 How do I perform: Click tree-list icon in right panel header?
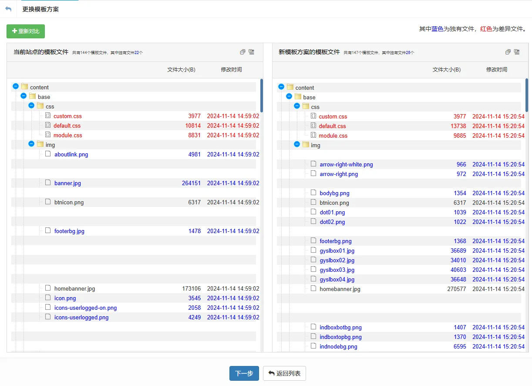(517, 52)
